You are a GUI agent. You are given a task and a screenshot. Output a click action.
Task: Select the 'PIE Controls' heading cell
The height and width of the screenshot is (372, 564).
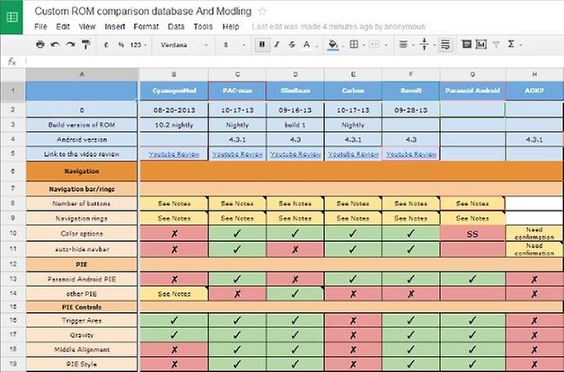click(82, 307)
